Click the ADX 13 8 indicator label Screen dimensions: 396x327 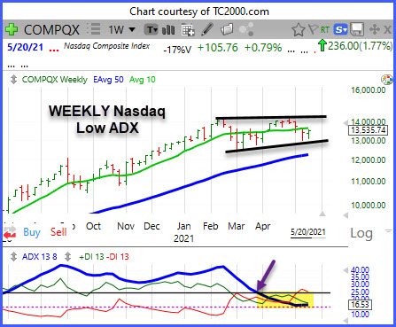(x=40, y=256)
